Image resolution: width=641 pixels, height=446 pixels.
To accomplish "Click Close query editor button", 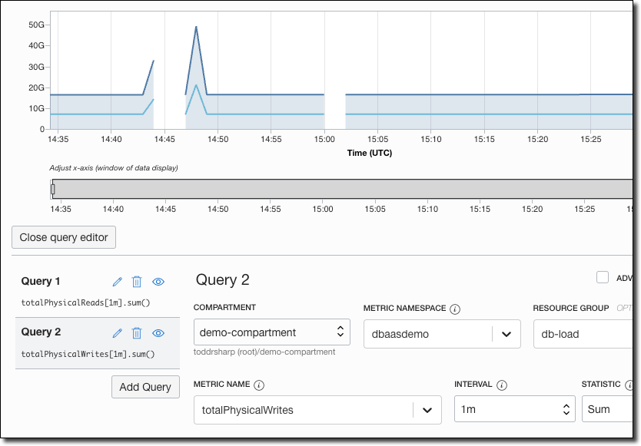I will (x=64, y=237).
